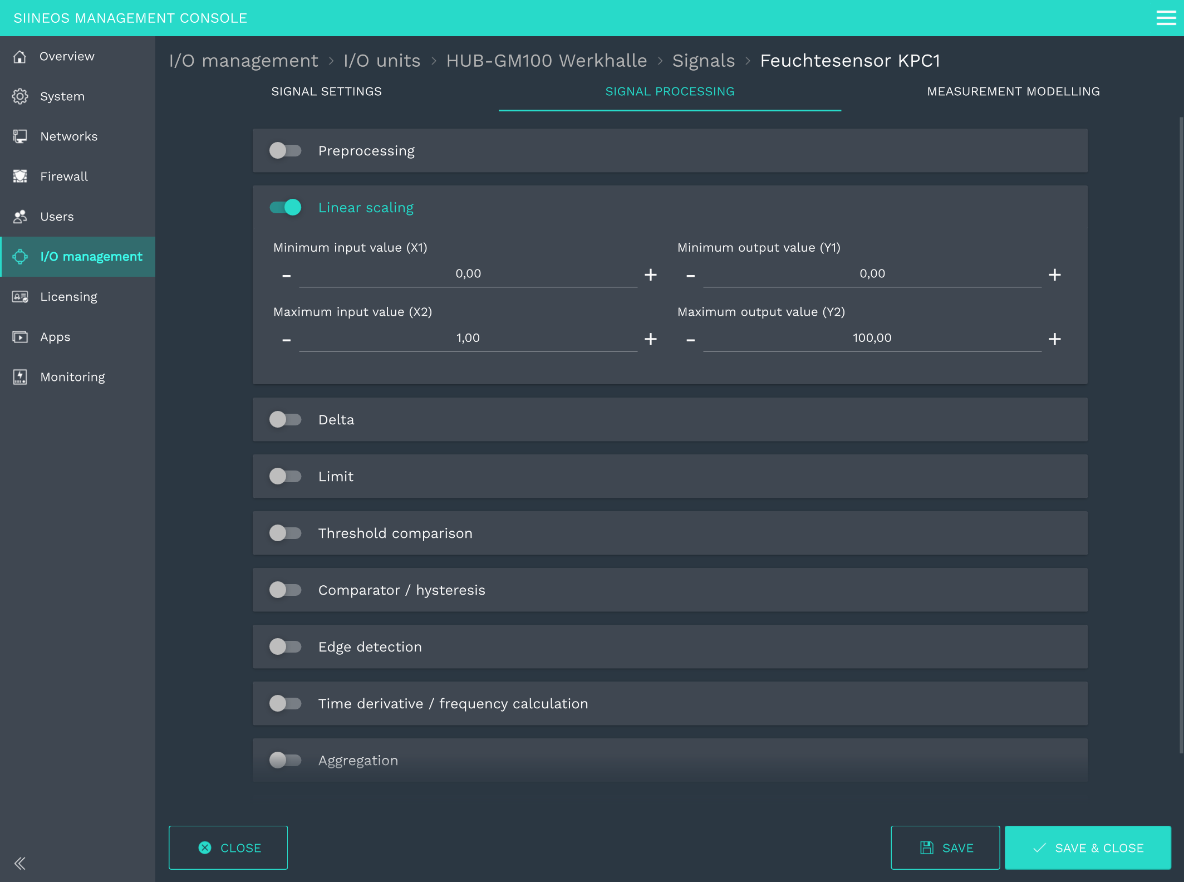This screenshot has width=1184, height=882.
Task: Enable the Aggregation toggle
Action: pyautogui.click(x=286, y=760)
